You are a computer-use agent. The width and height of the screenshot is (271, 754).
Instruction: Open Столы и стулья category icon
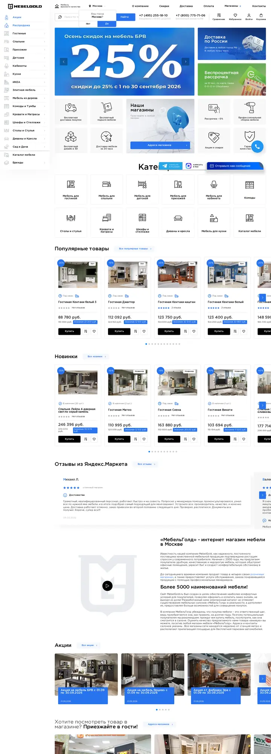tap(71, 218)
